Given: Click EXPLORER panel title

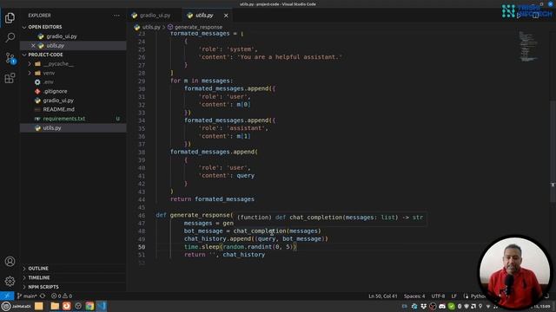Looking at the screenshot, I should (x=39, y=16).
